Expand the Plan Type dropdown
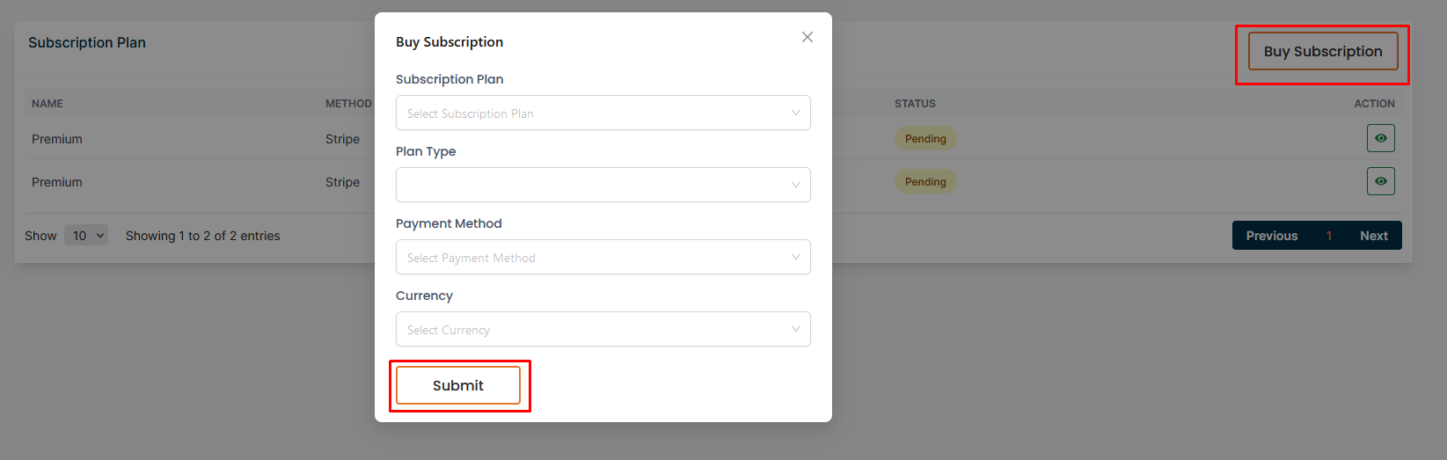Screen dimensions: 1447x460 [x=603, y=186]
